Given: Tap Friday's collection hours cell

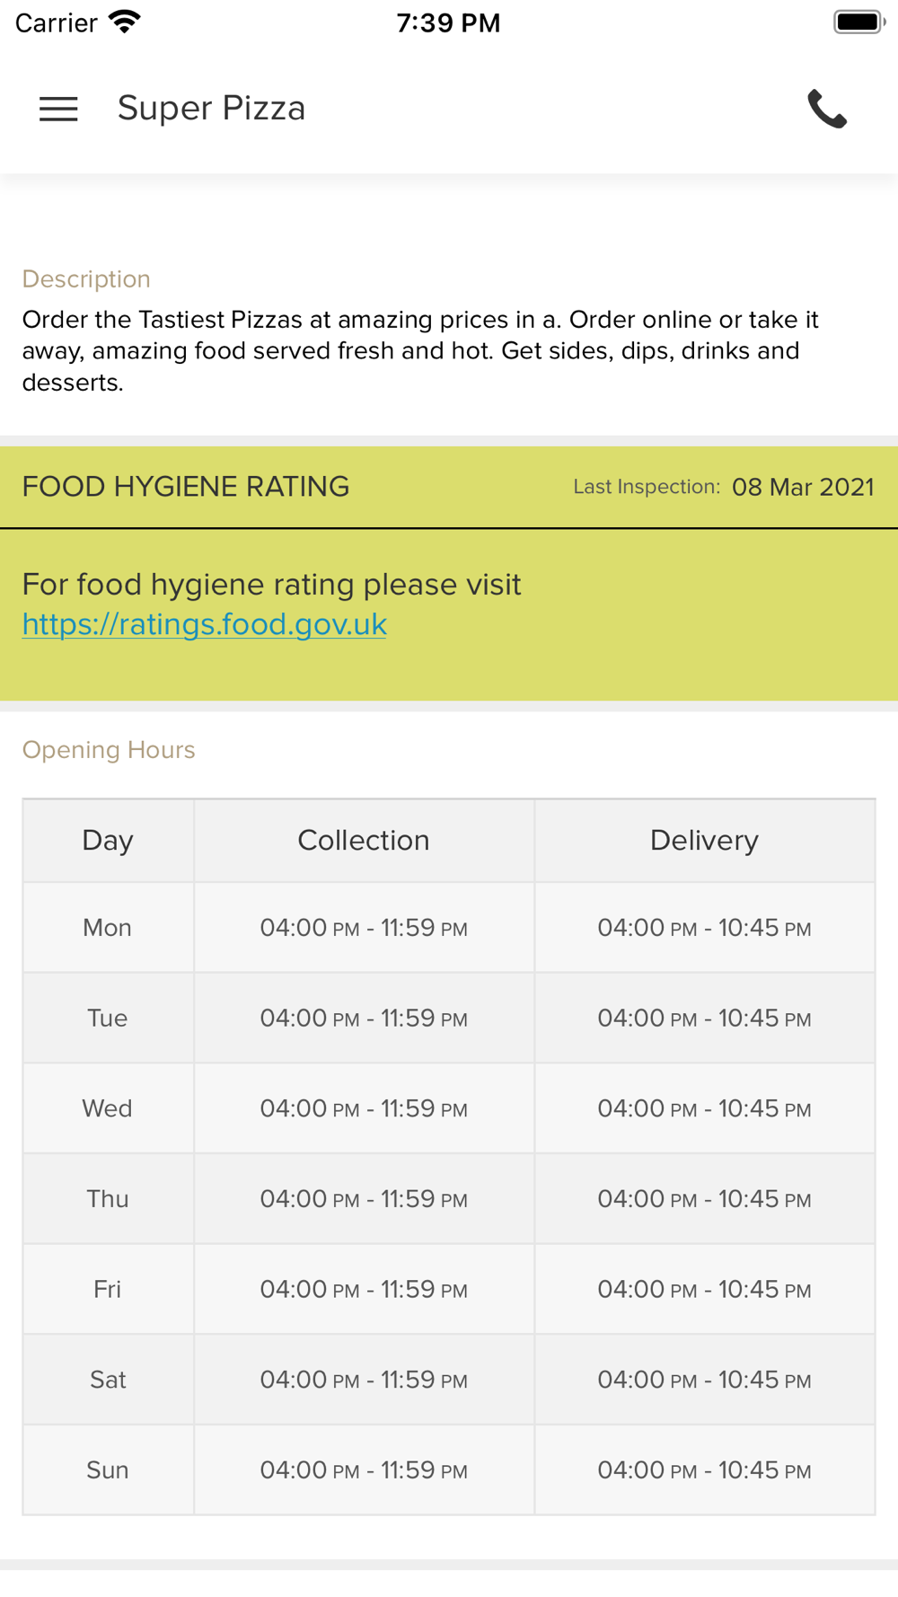Looking at the screenshot, I should [x=364, y=1290].
